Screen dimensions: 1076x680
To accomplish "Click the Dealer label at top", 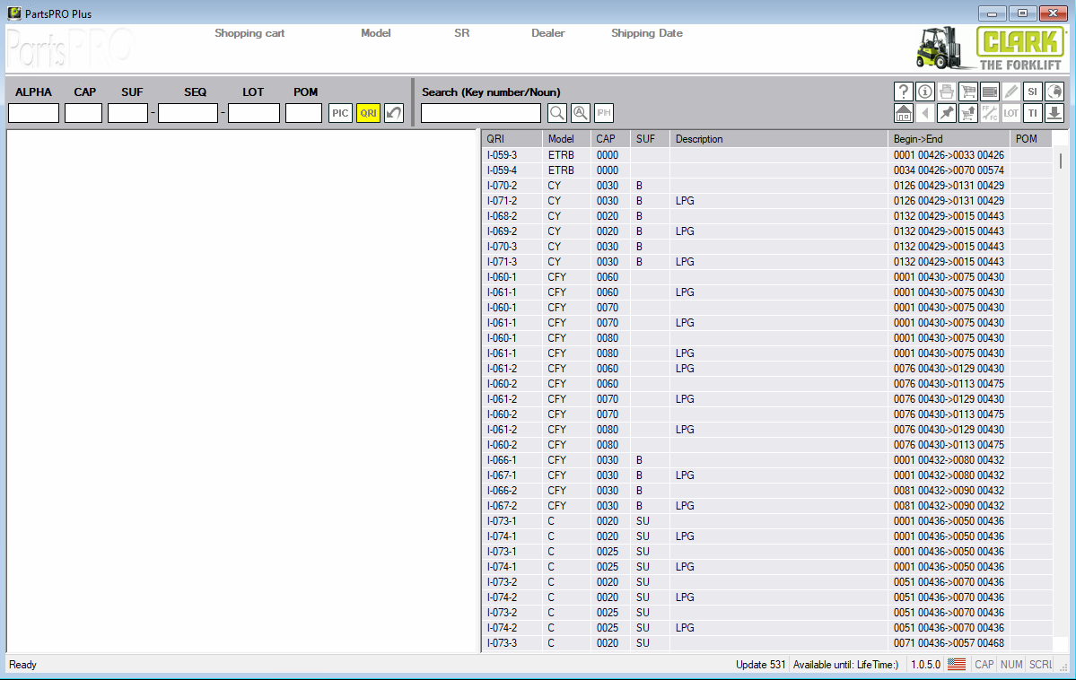I will point(547,33).
